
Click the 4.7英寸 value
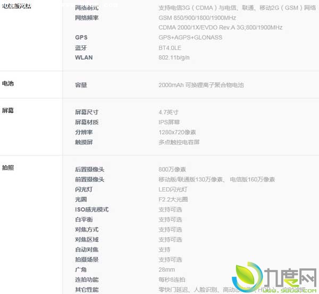169,112
